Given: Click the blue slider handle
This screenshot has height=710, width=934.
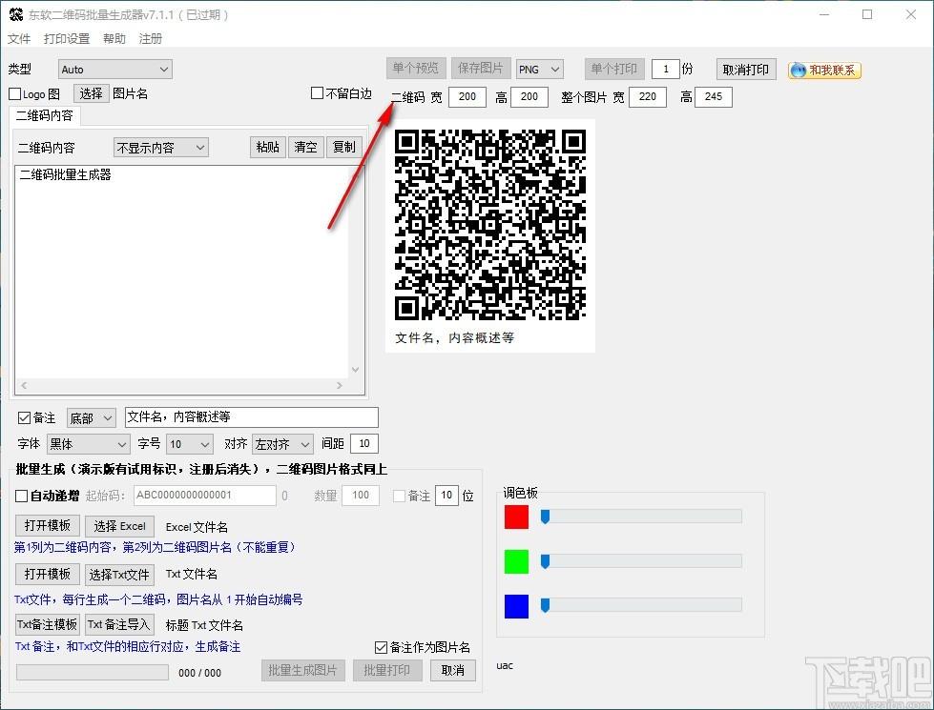Looking at the screenshot, I should [x=545, y=606].
